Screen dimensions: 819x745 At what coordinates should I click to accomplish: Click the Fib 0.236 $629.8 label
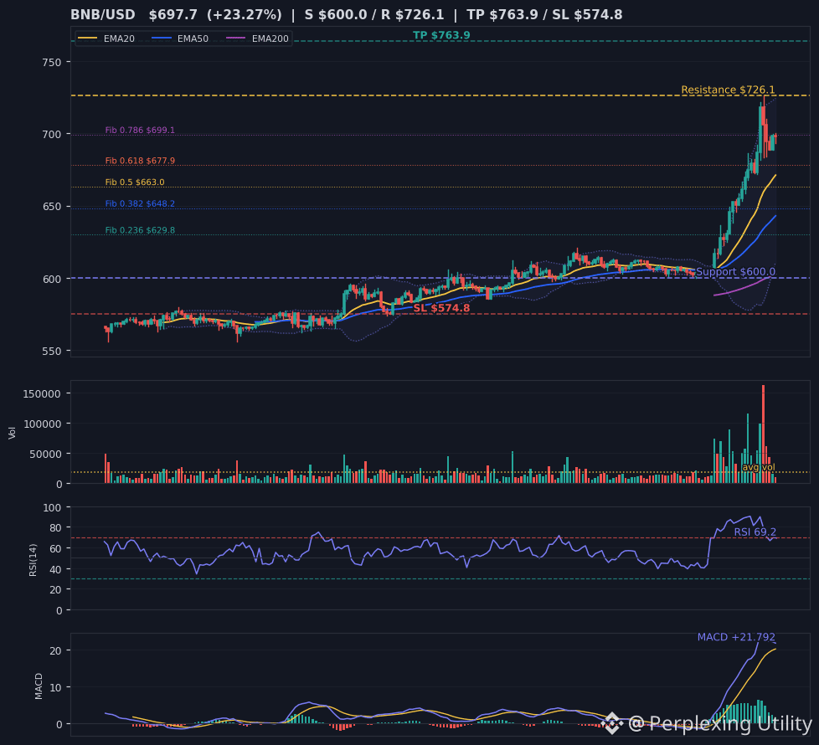tap(140, 230)
